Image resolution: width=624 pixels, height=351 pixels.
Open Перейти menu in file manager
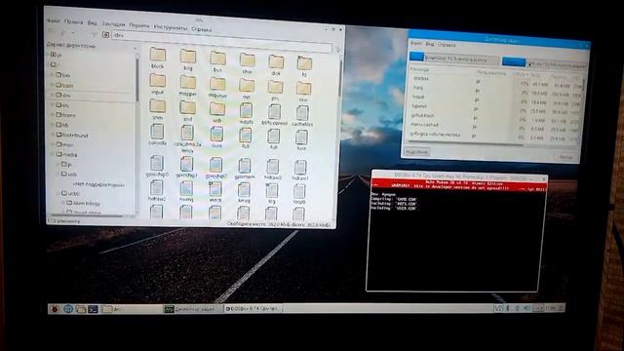coord(139,26)
